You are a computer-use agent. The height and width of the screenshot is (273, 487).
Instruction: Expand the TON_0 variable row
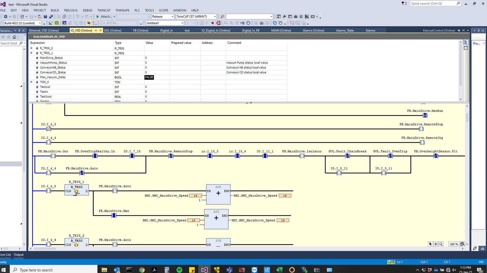(x=31, y=82)
